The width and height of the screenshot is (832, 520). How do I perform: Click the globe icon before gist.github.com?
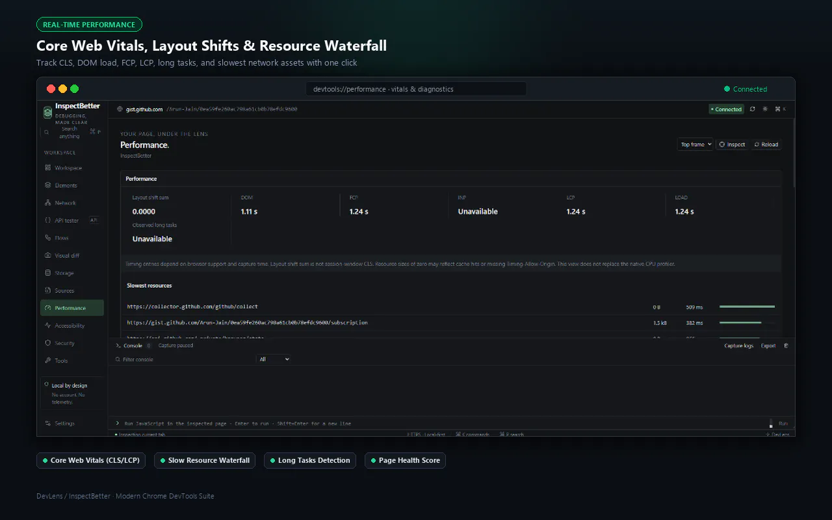(120, 109)
